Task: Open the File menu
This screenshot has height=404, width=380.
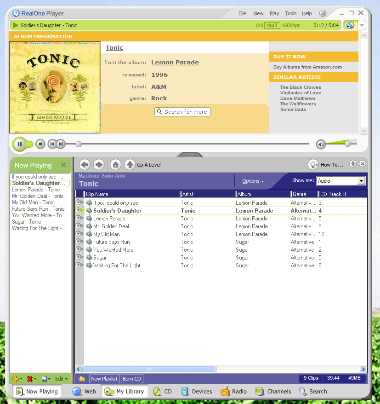Action: [242, 13]
